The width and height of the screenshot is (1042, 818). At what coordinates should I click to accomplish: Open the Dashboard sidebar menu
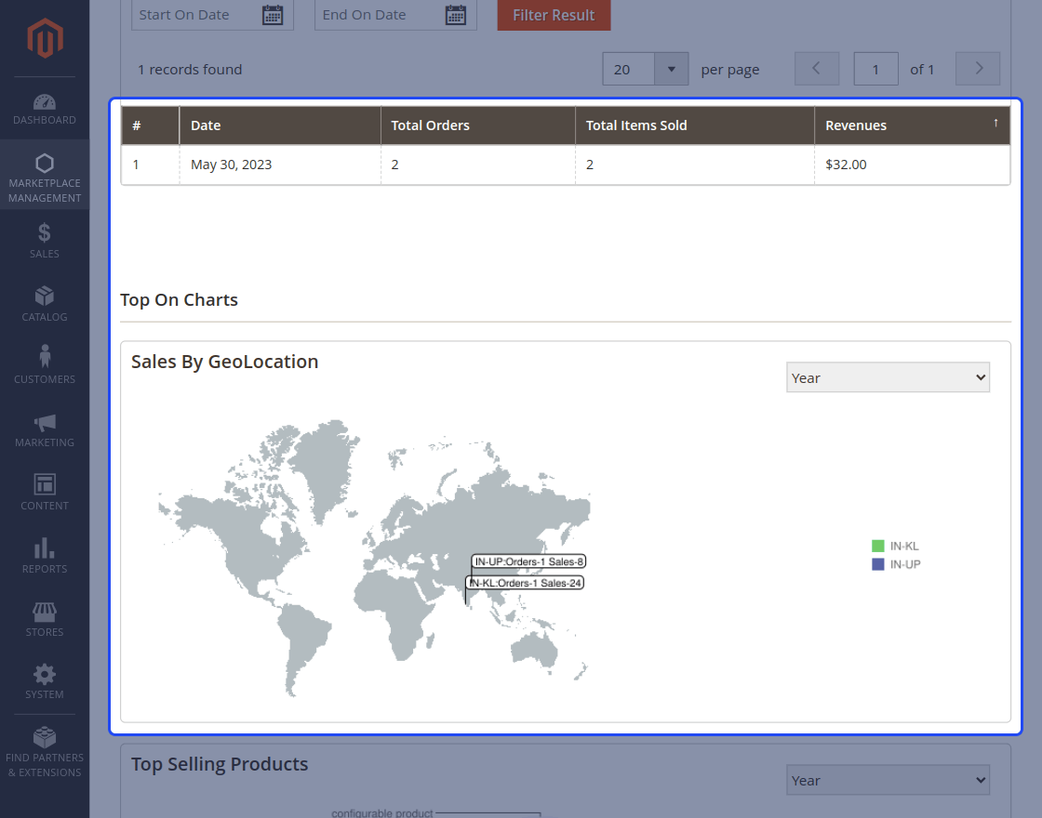[x=45, y=109]
